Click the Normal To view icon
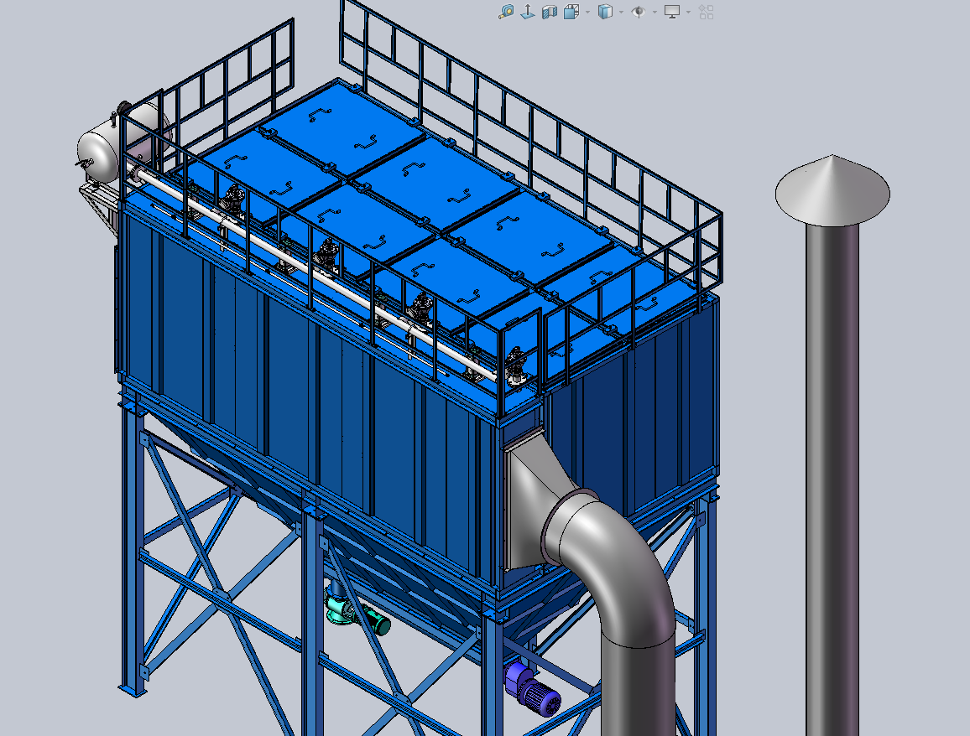This screenshot has width=970, height=736. (x=528, y=12)
